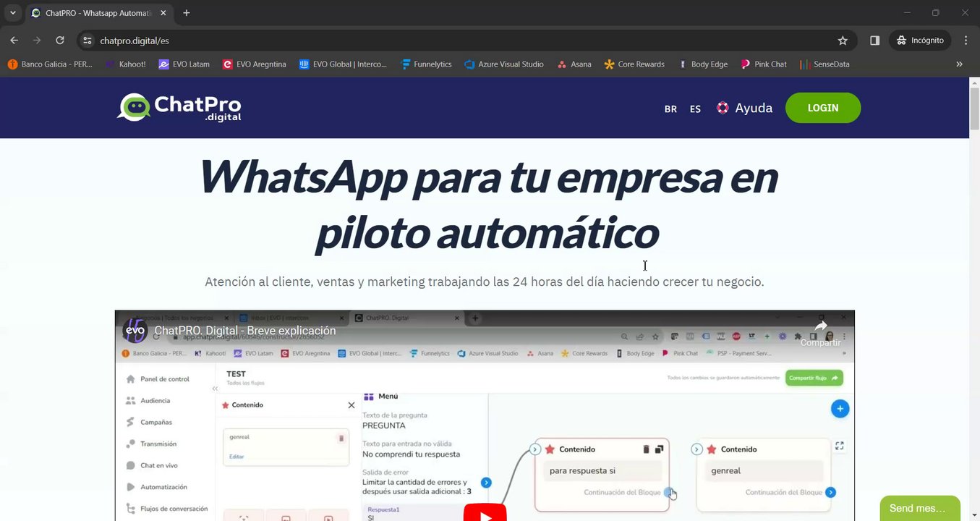Open EVO Global Intercom bookmark

coord(344,64)
